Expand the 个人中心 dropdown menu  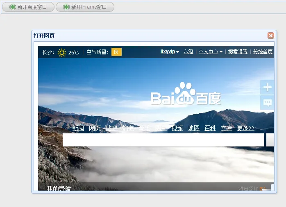point(211,52)
